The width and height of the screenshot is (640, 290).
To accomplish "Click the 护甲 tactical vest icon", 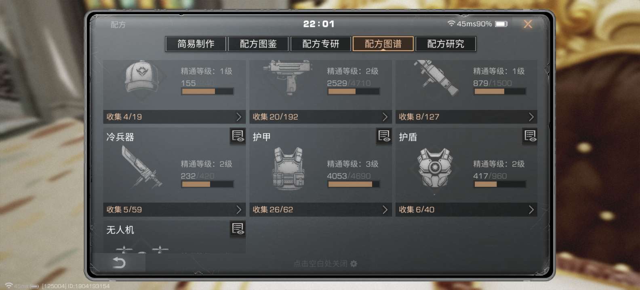I will [x=288, y=169].
